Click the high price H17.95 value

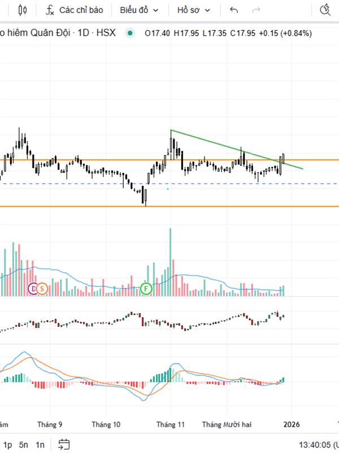186,33
